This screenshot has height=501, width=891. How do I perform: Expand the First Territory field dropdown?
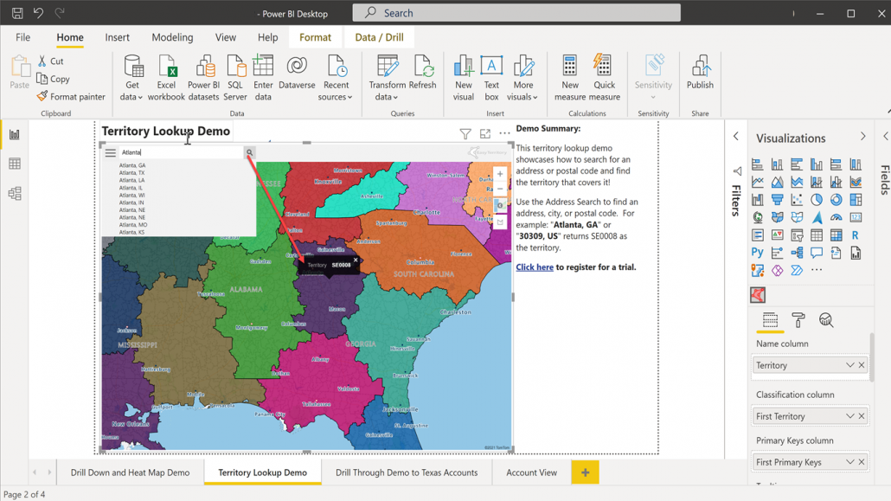tap(849, 416)
